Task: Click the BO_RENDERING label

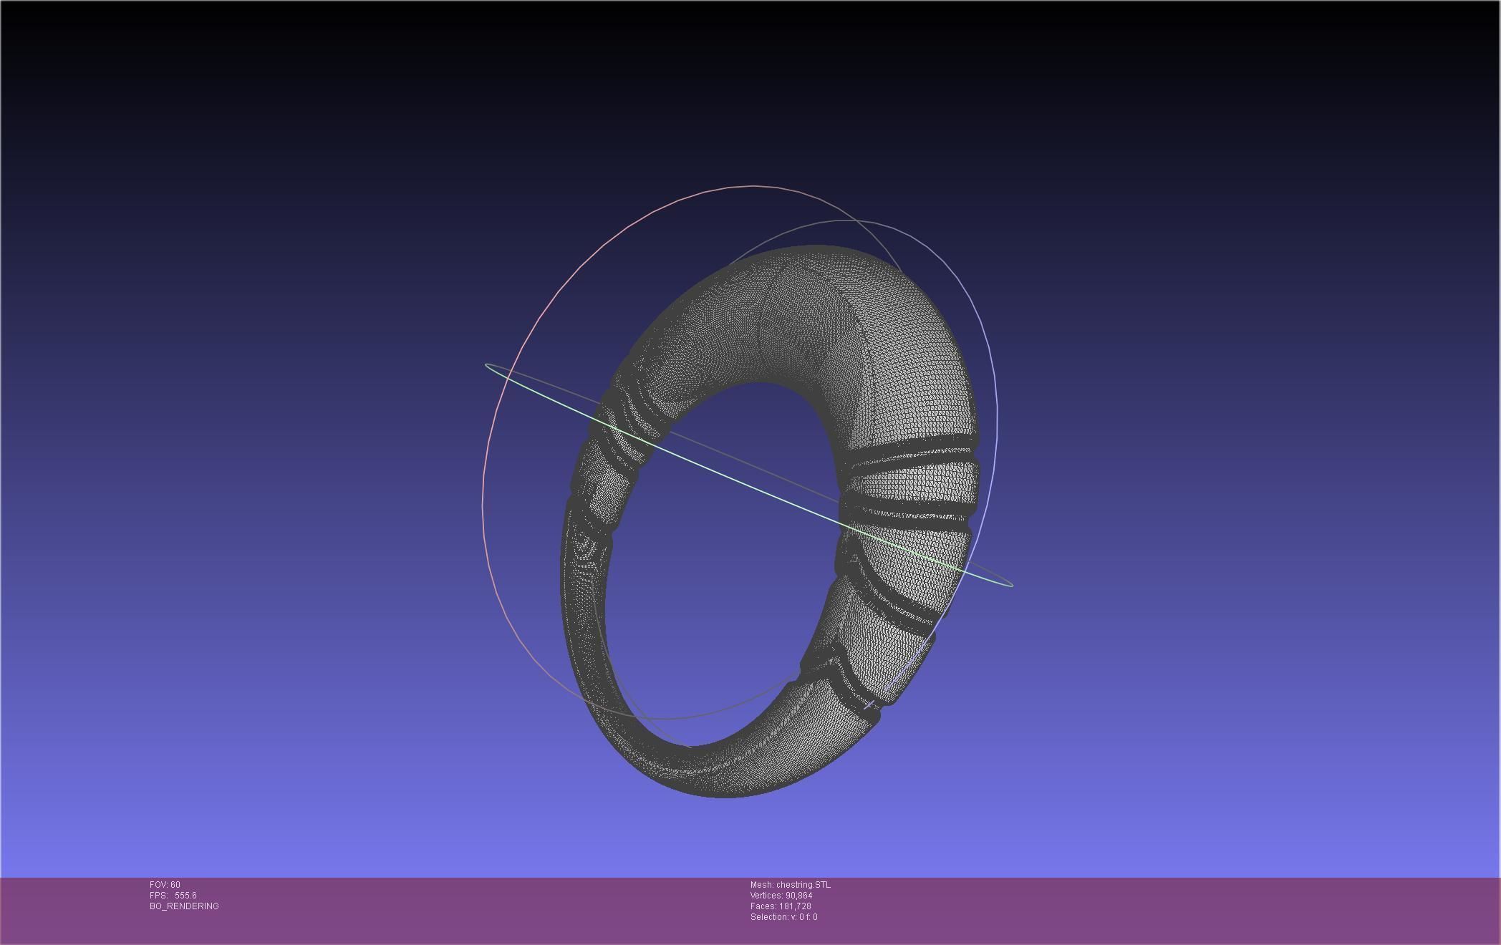Action: [184, 906]
